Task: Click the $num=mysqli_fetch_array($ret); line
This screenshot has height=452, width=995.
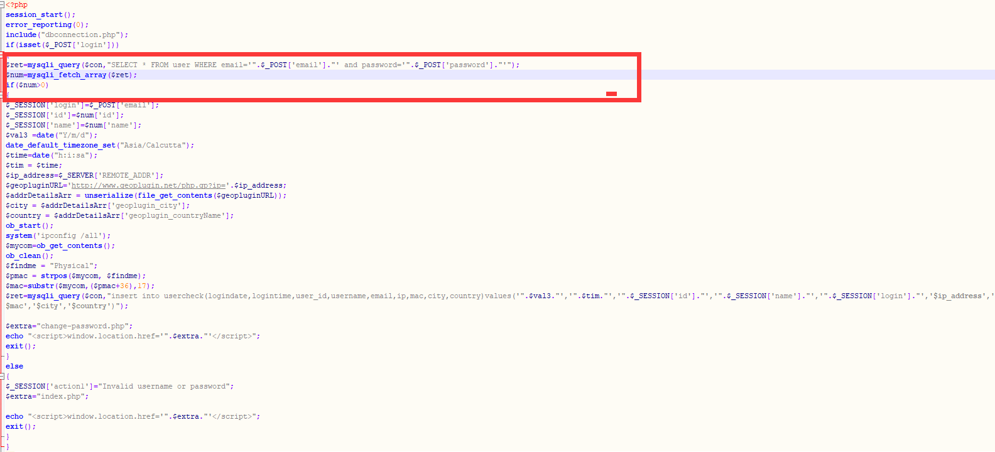Action: (71, 75)
